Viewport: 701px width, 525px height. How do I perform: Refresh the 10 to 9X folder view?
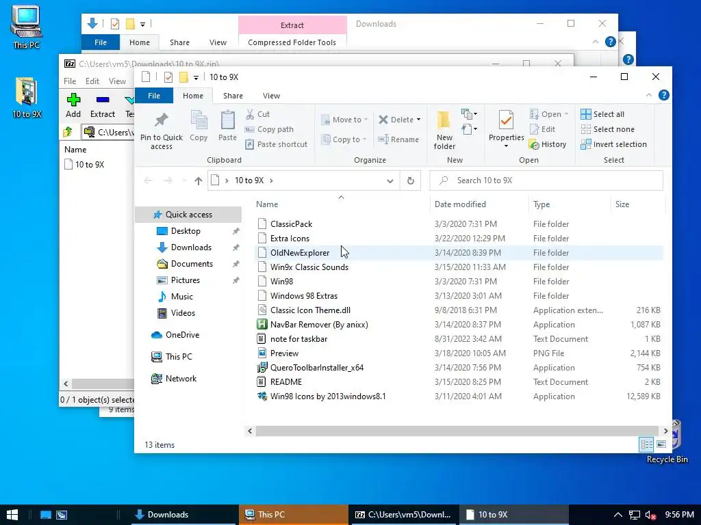pos(411,180)
